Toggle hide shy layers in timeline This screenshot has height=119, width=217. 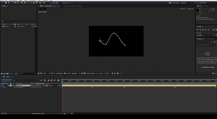pos(49,80)
